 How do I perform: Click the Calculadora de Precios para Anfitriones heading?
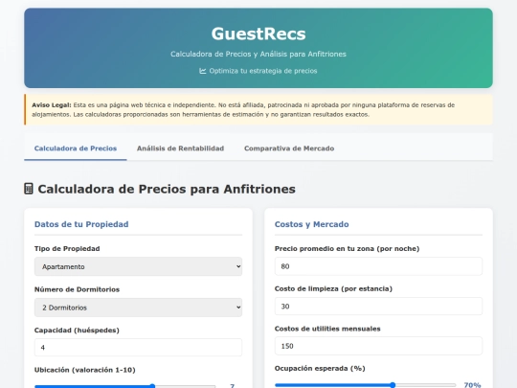click(x=167, y=189)
